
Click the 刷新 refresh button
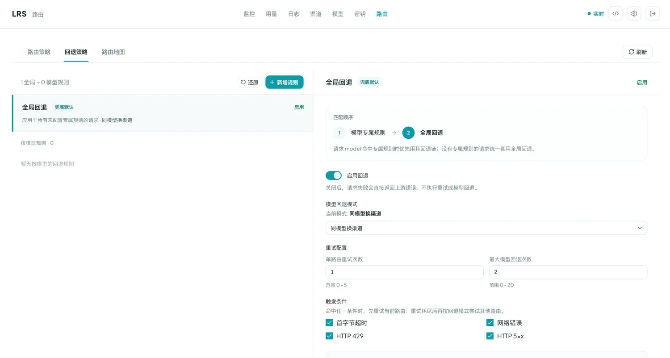pyautogui.click(x=637, y=52)
